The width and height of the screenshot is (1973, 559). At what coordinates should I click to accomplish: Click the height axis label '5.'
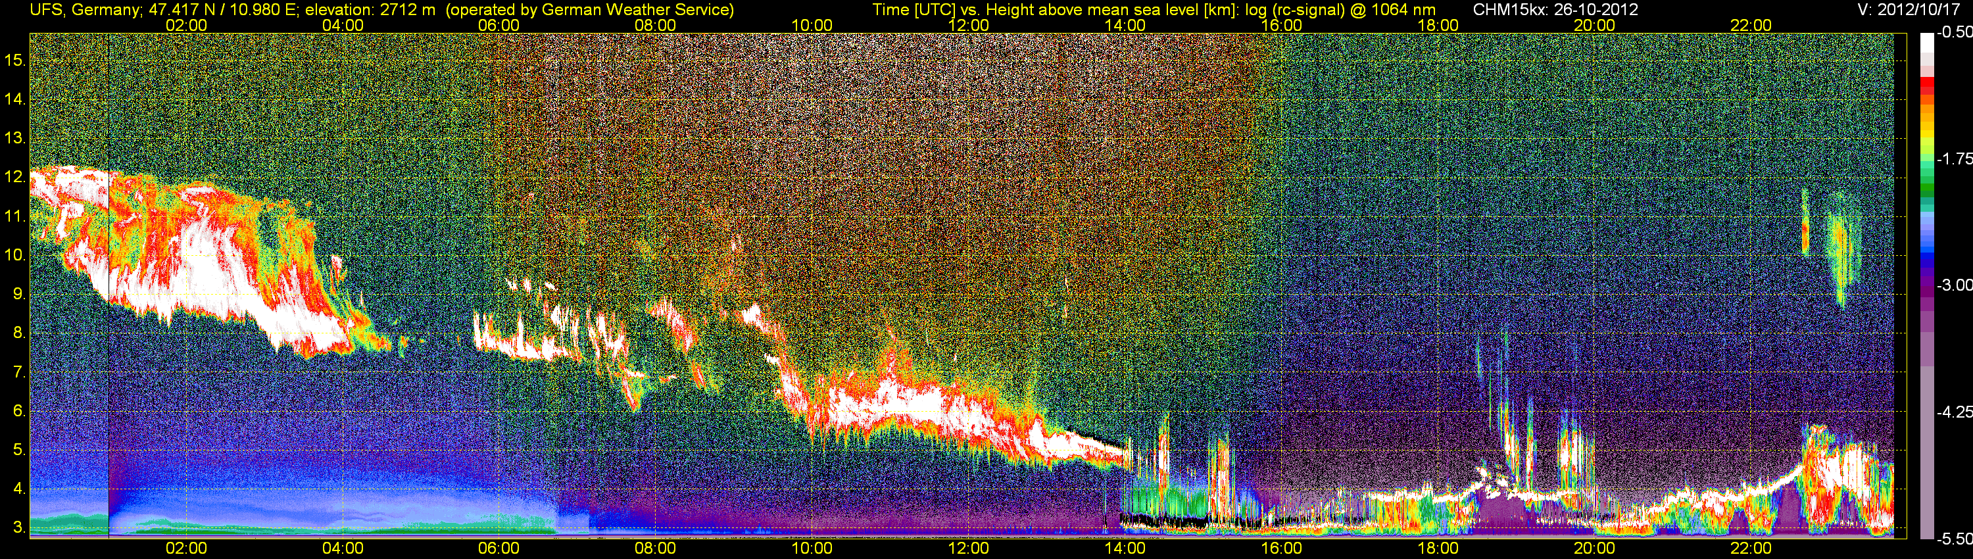click(19, 449)
